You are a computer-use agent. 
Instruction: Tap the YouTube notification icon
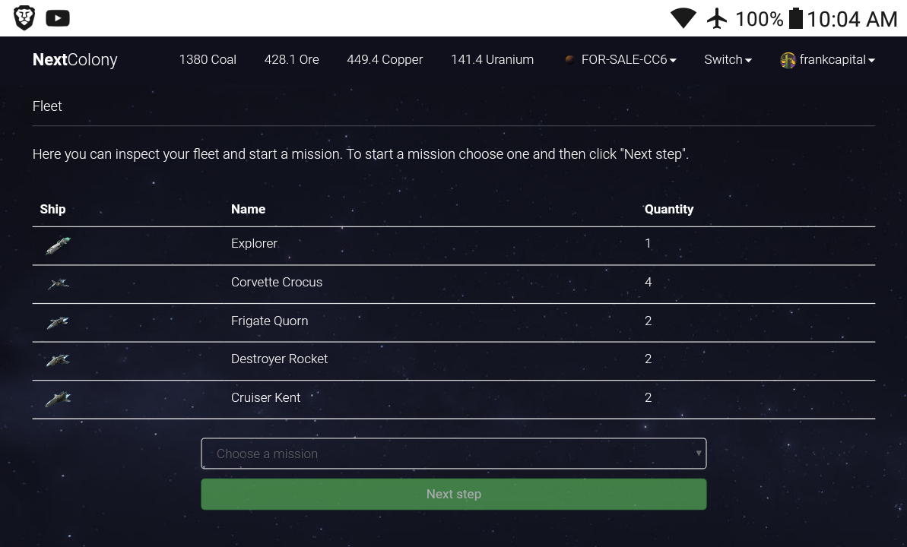coord(58,18)
